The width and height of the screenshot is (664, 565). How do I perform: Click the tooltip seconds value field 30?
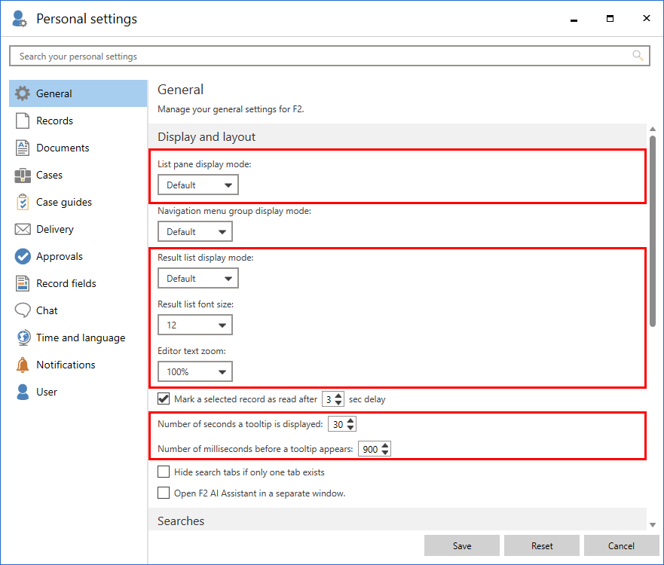(338, 424)
